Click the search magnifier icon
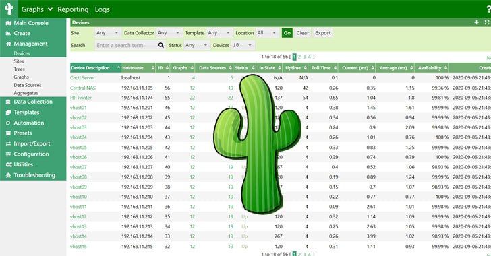Screen dimensions: 491x256 pyautogui.click(x=161, y=45)
